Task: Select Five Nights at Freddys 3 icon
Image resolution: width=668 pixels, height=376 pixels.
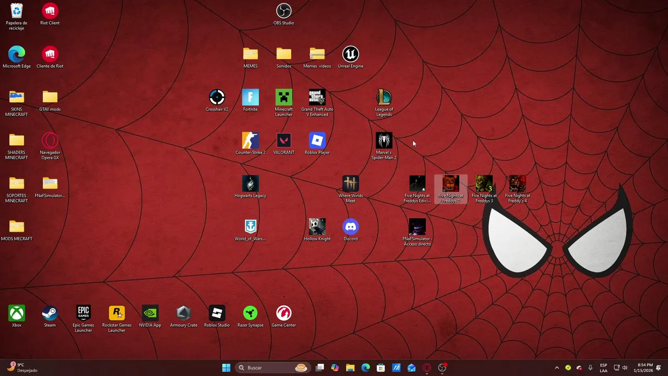Action: click(x=484, y=190)
